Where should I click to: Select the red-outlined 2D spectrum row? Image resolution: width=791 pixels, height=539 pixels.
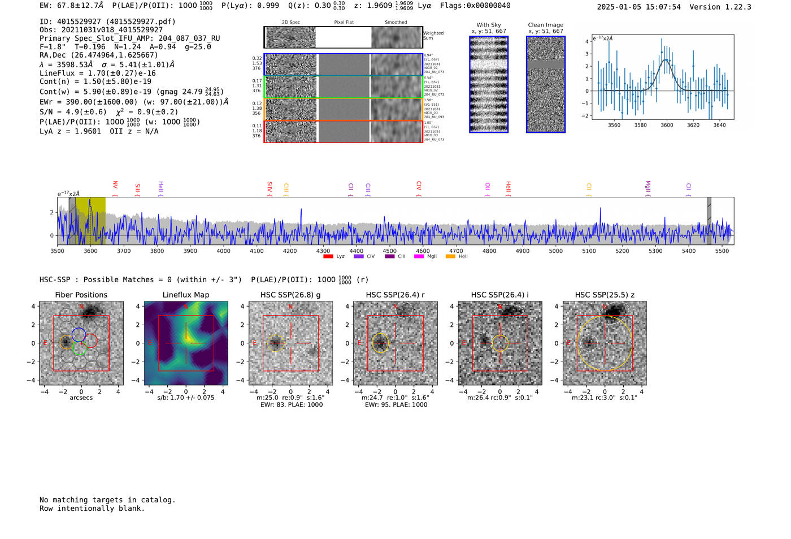pyautogui.click(x=344, y=132)
